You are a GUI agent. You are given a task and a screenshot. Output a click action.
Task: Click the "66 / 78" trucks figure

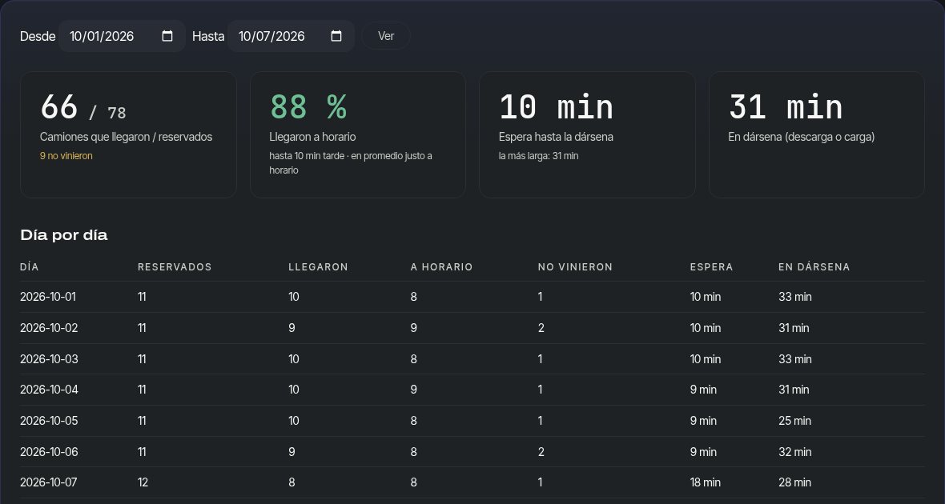[83, 108]
